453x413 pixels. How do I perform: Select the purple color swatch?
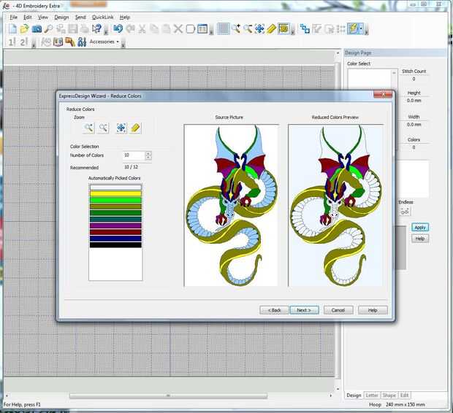(115, 225)
